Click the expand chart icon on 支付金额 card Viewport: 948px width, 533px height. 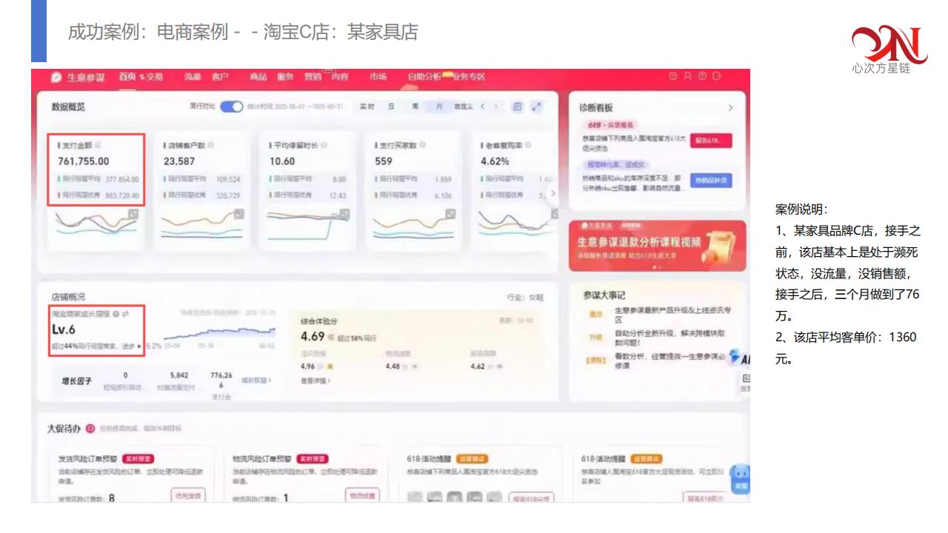coord(133,215)
